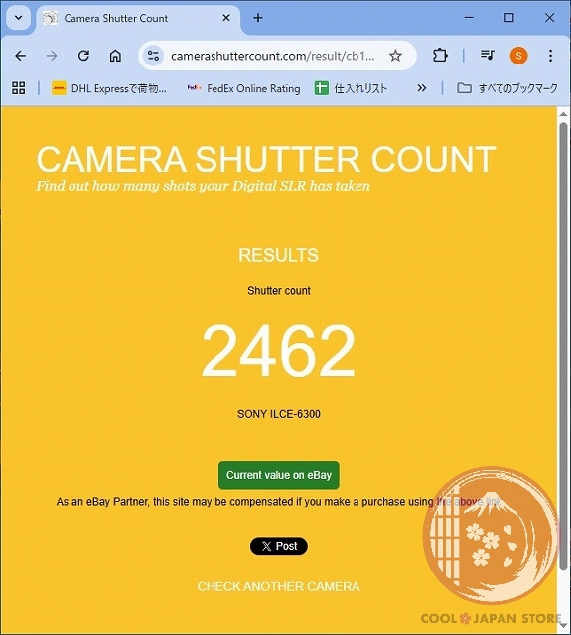This screenshot has height=635, width=571.
Task: Open the extensions puzzle icon
Action: pyautogui.click(x=440, y=56)
